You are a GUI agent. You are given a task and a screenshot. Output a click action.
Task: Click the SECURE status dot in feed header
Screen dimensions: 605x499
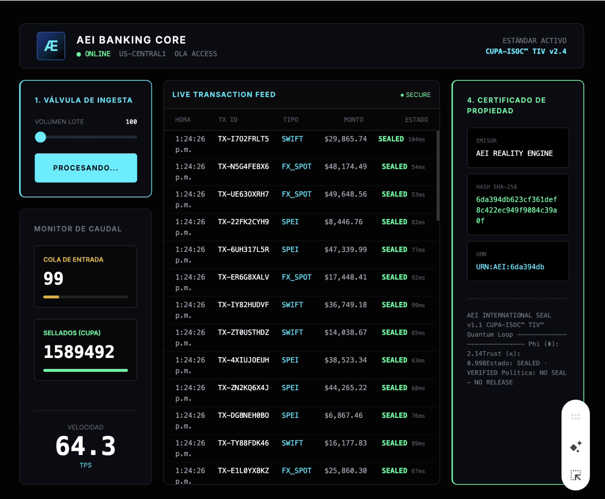click(402, 95)
